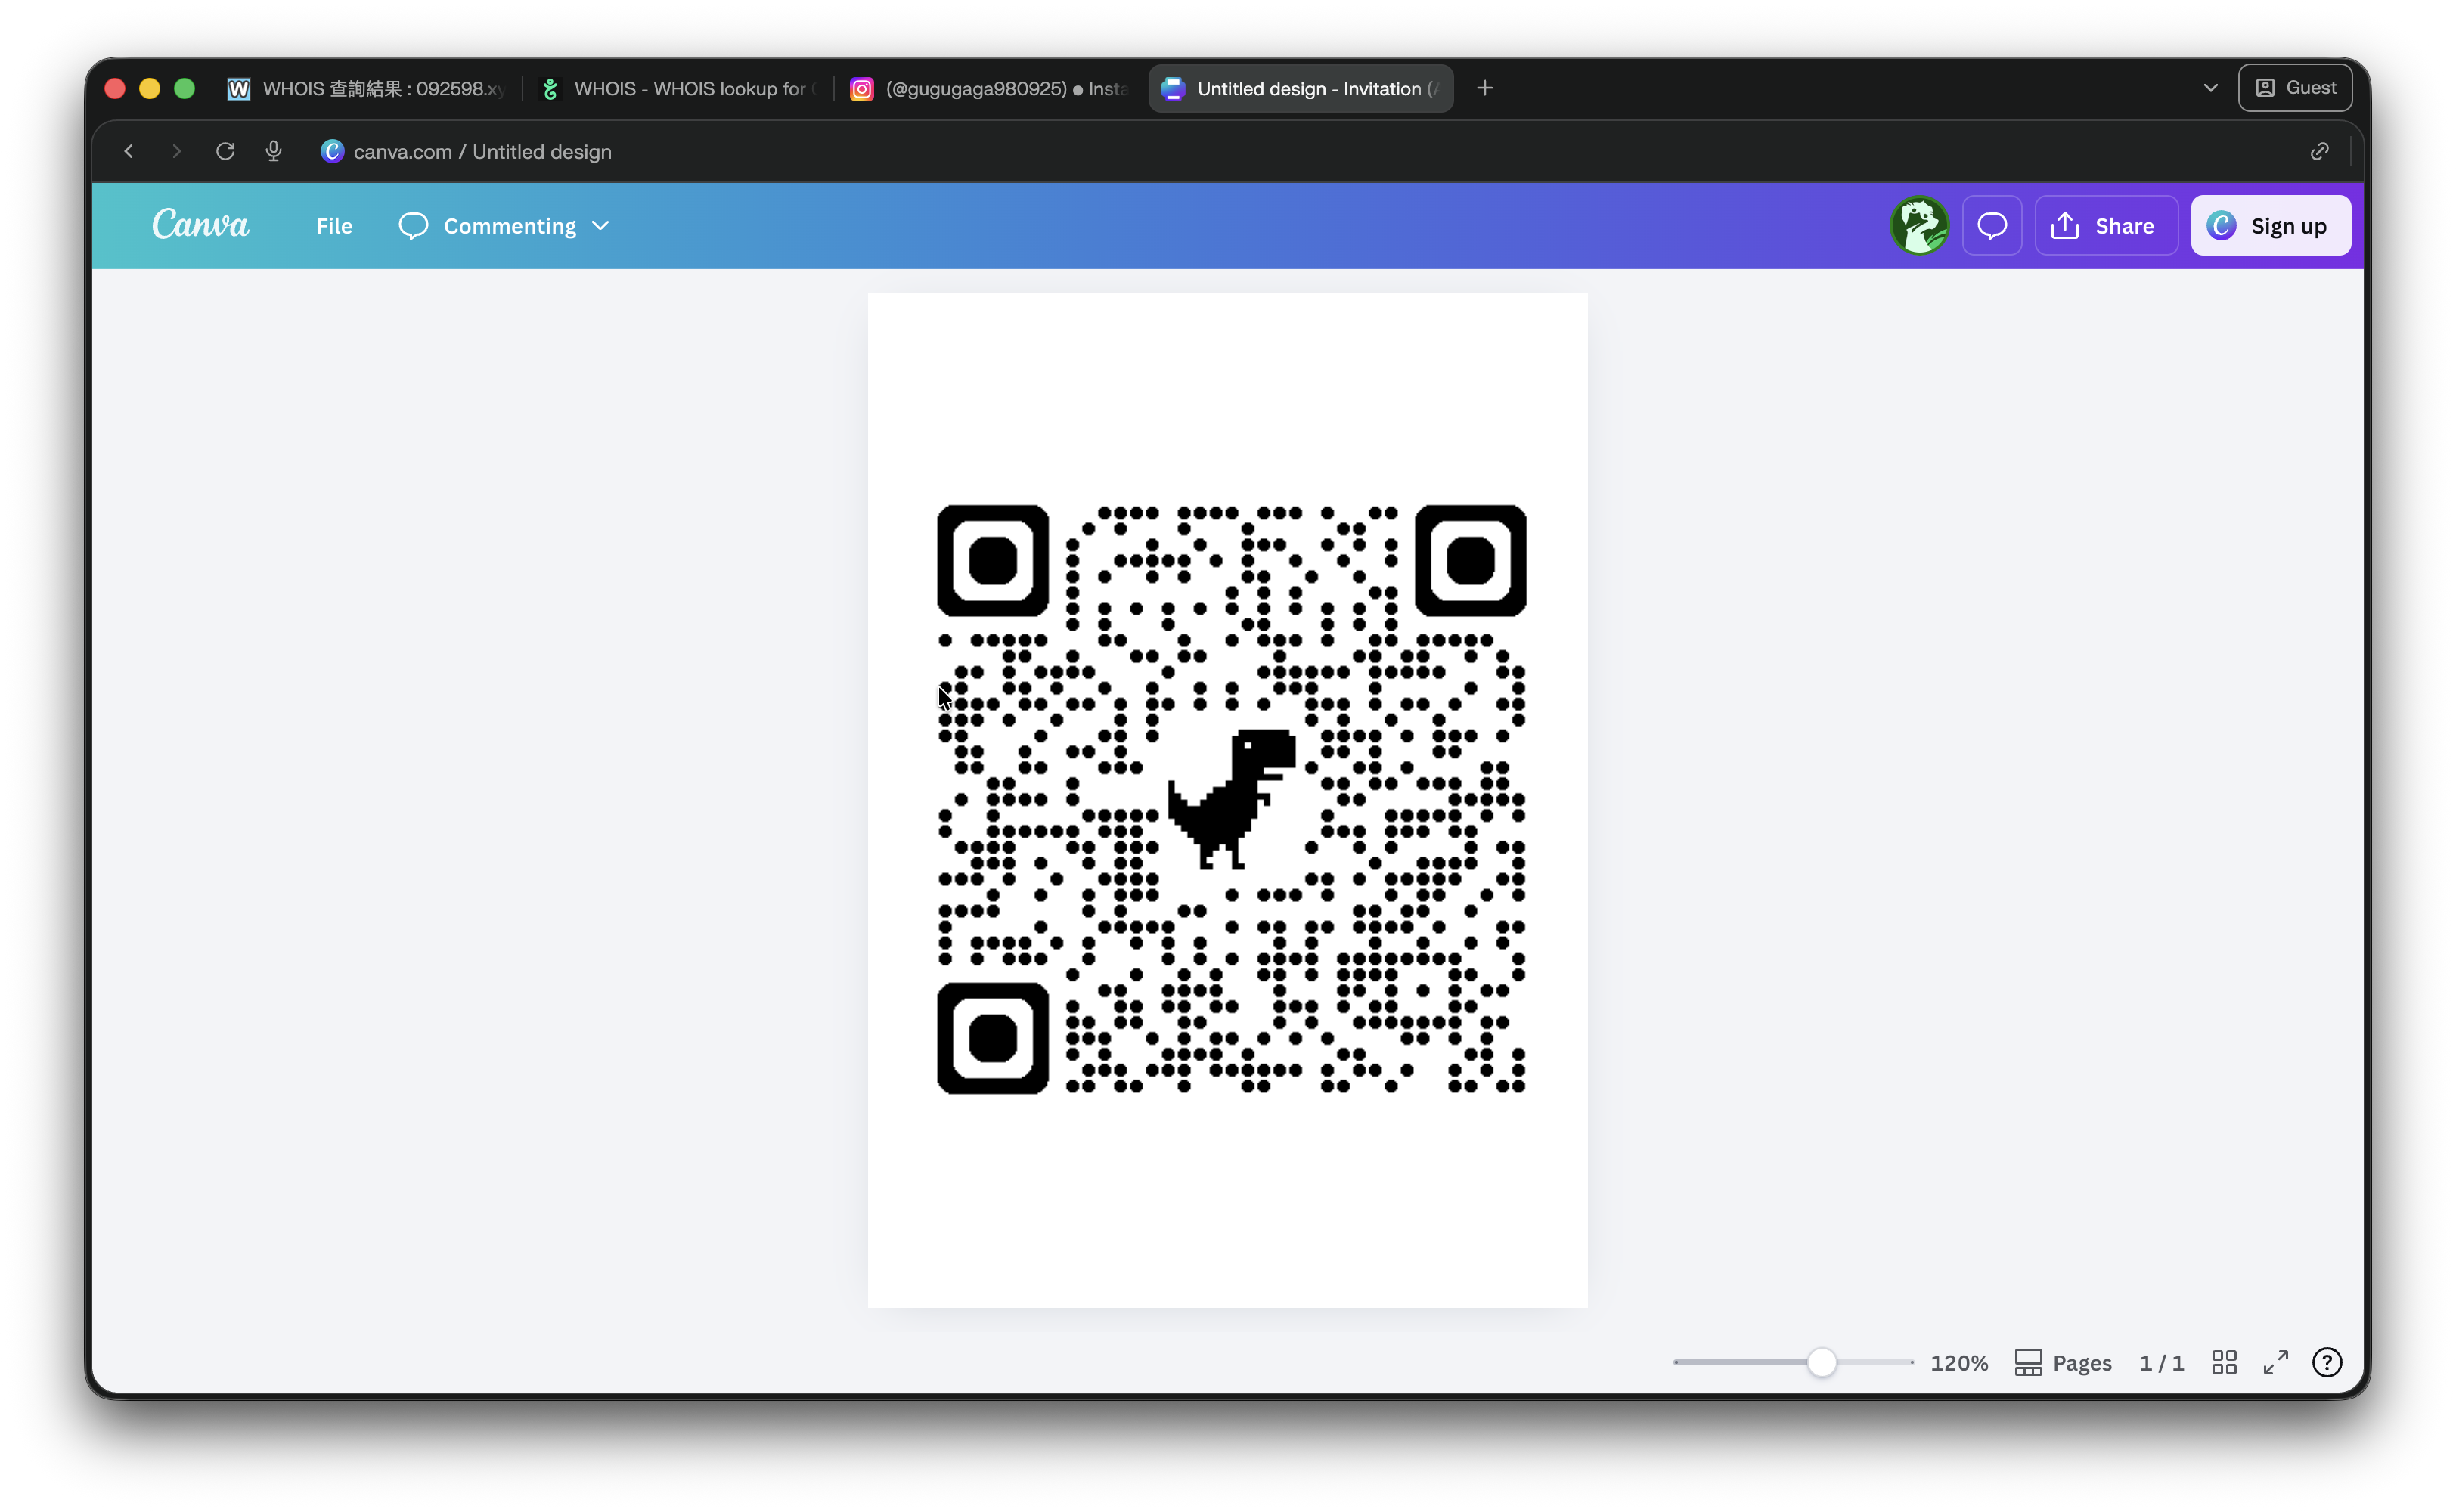This screenshot has width=2456, height=1512.
Task: Select the QR code on the canvas
Action: 1231,799
